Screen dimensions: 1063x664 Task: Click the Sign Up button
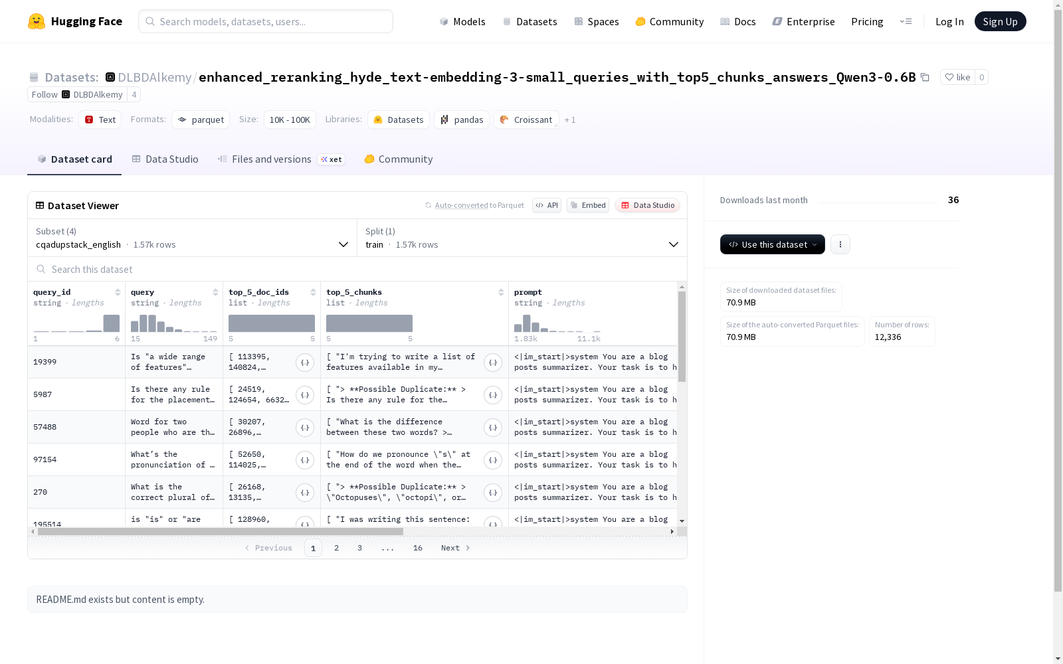coord(1001,21)
